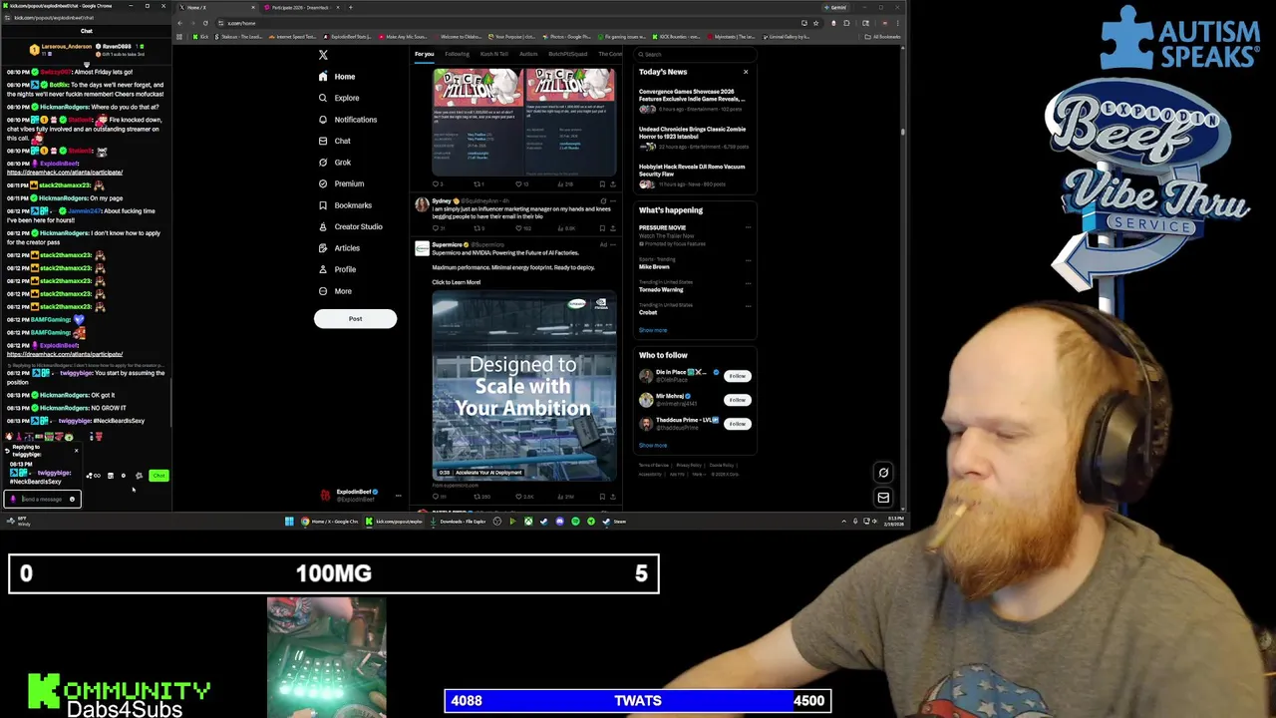Open the floating messages button
This screenshot has width=1276, height=718.
coord(883,497)
